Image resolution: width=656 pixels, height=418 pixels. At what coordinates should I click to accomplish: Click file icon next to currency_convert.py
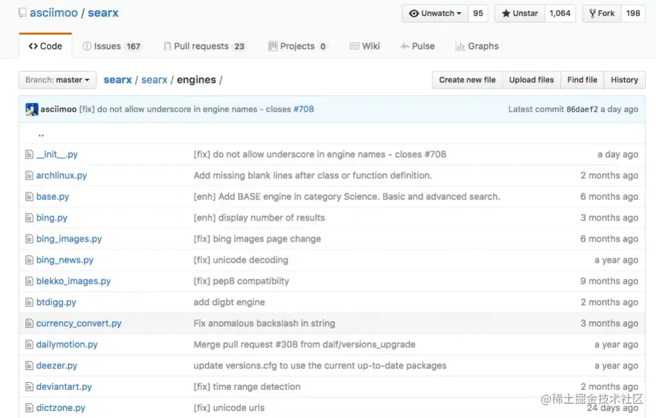click(29, 323)
